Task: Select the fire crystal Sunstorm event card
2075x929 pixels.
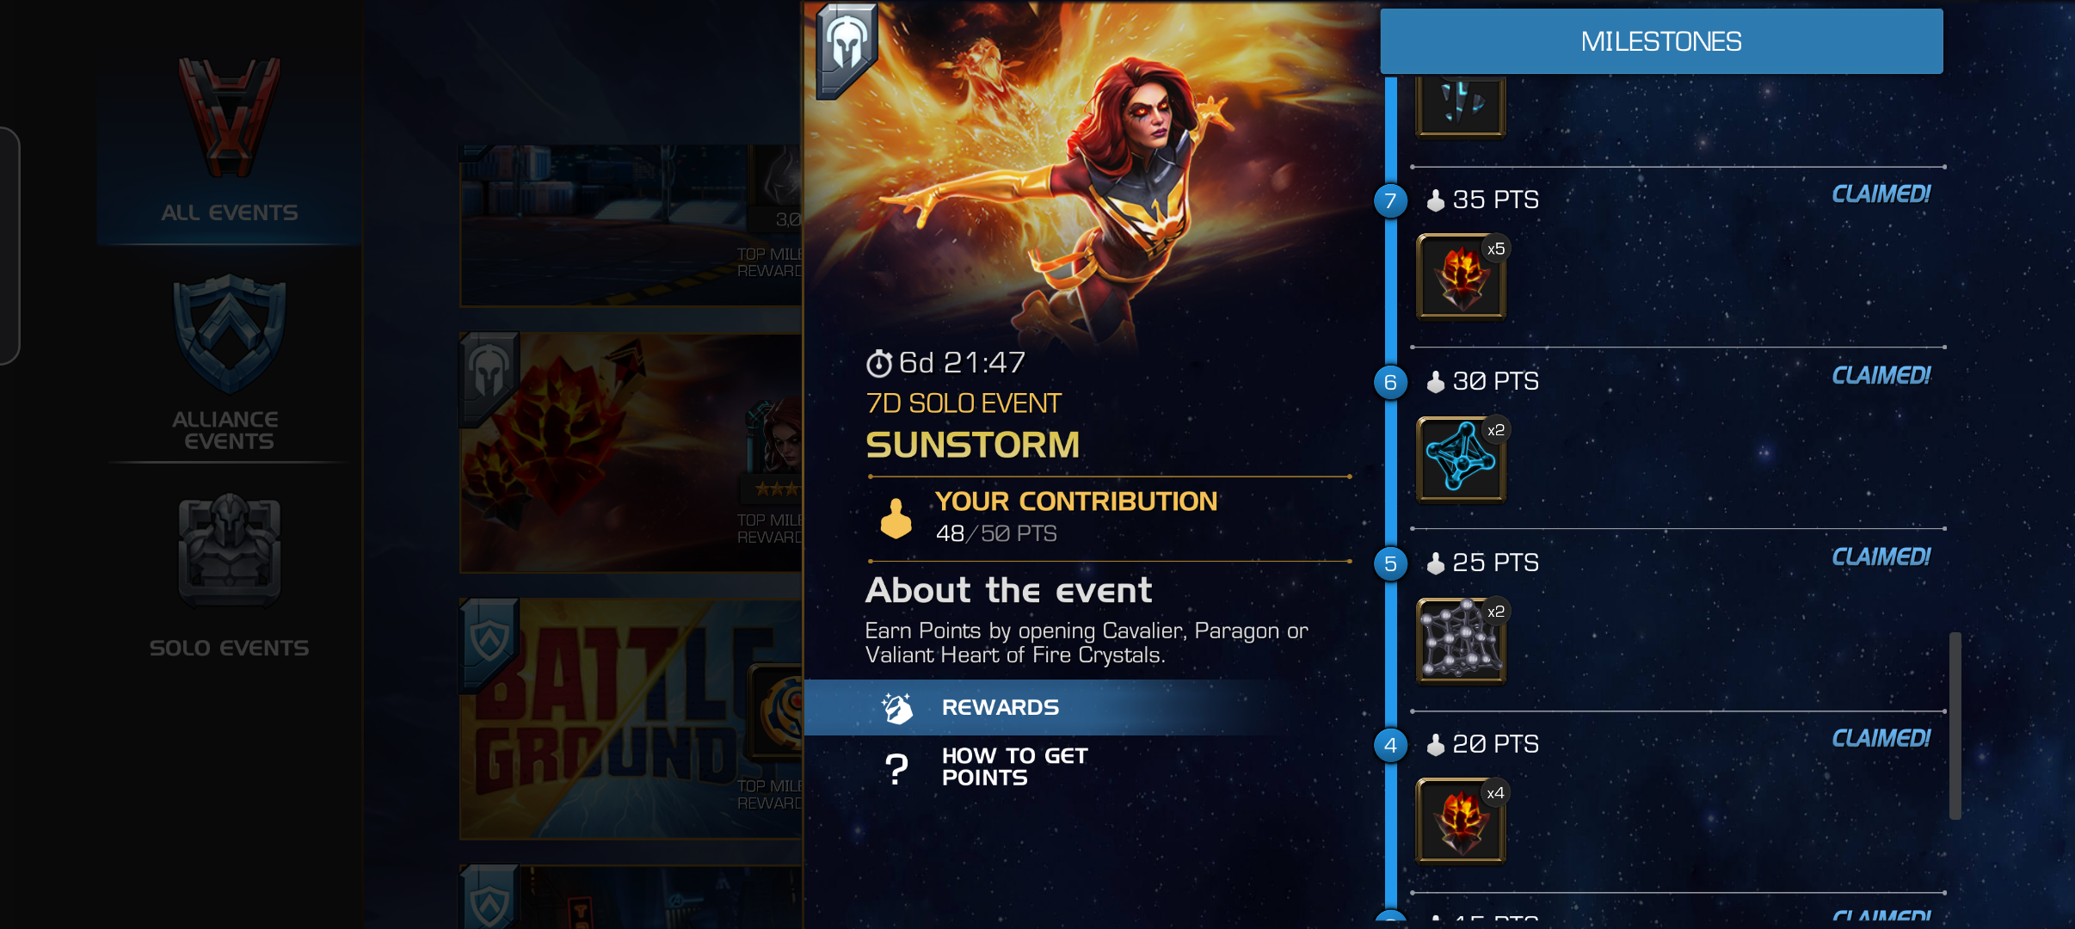Action: click(x=631, y=452)
